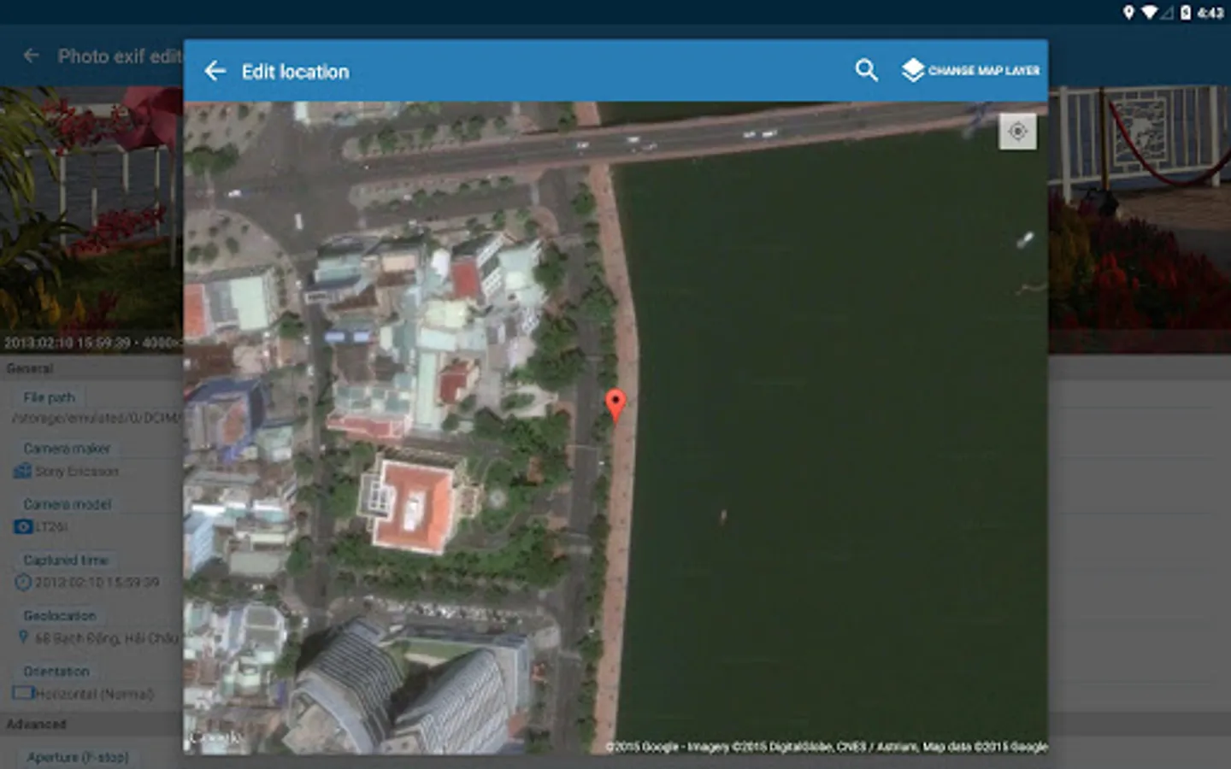
Task: Click the 'General' section header
Action: pyautogui.click(x=30, y=368)
